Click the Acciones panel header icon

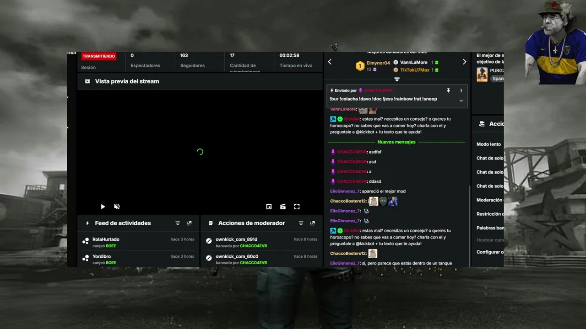482,124
